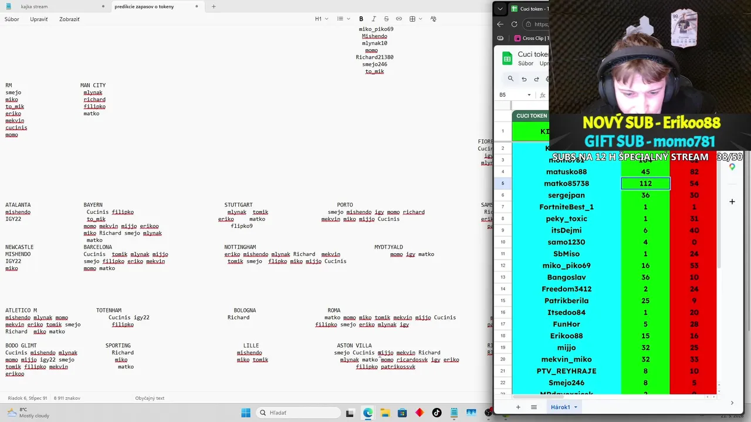Select the miko_piko69 cell in sheet
This screenshot has height=422, width=751.
click(566, 266)
